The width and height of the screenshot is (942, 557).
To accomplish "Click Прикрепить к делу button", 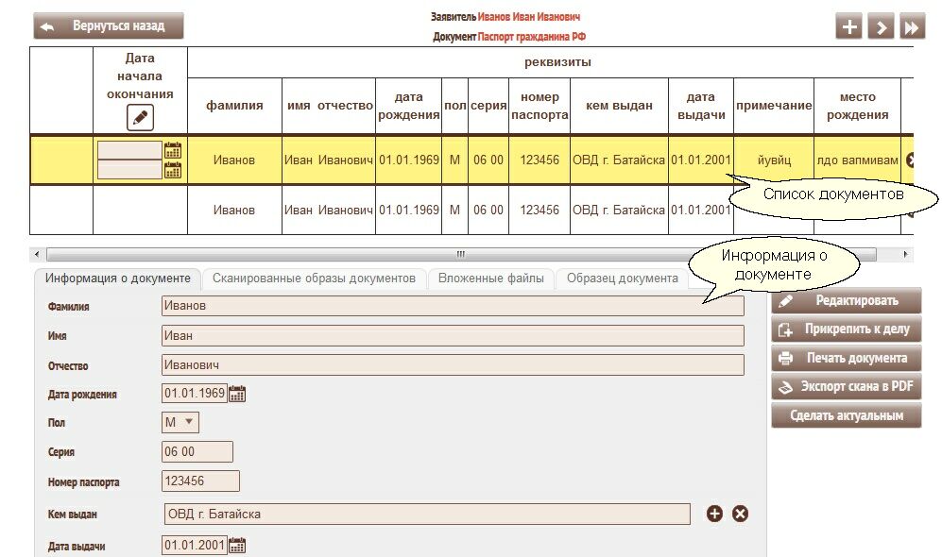I will [x=846, y=329].
